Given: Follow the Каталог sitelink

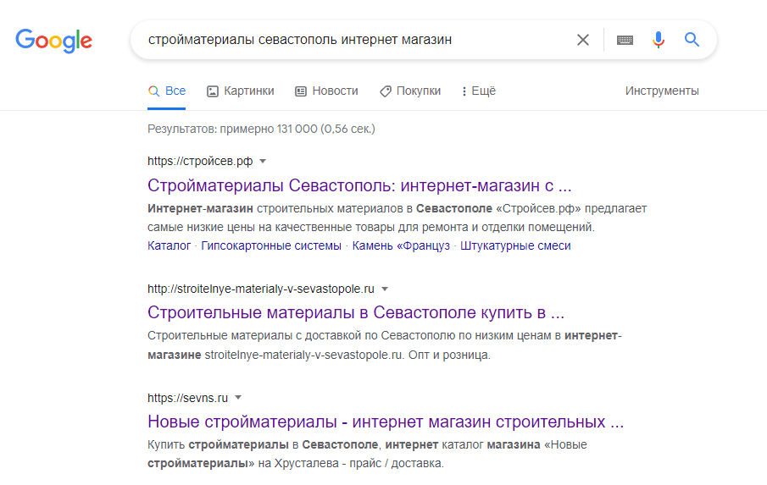Looking at the screenshot, I should tap(170, 245).
